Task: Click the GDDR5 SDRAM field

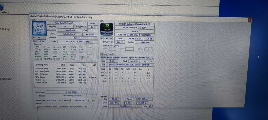Action: [135, 39]
